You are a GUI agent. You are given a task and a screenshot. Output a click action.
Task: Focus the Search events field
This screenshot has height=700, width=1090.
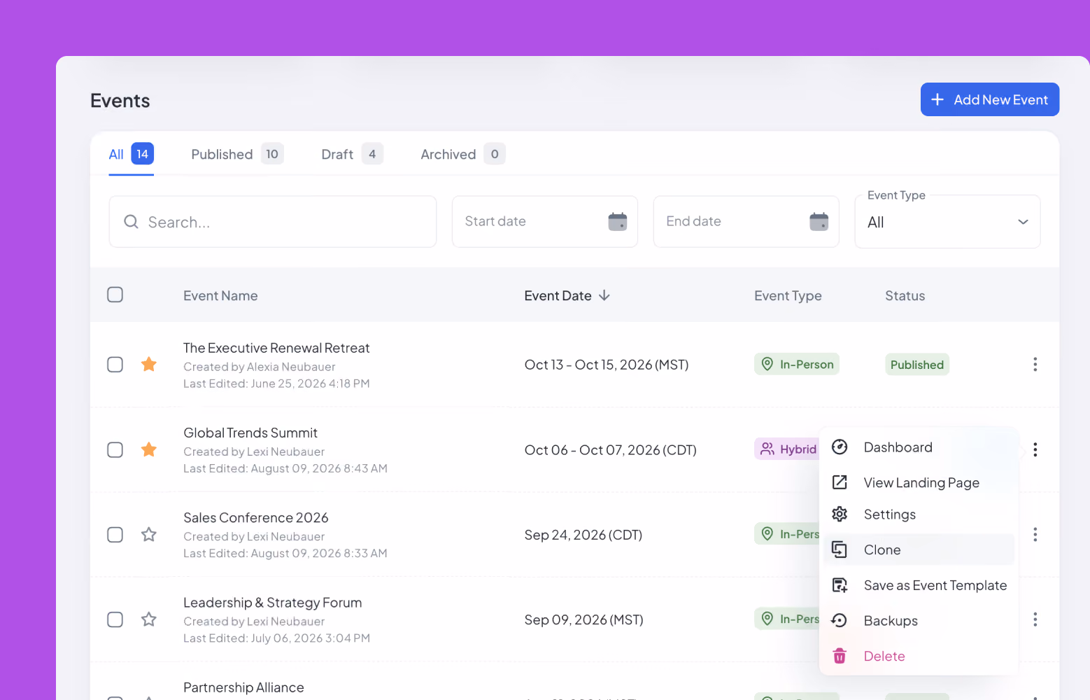point(273,221)
